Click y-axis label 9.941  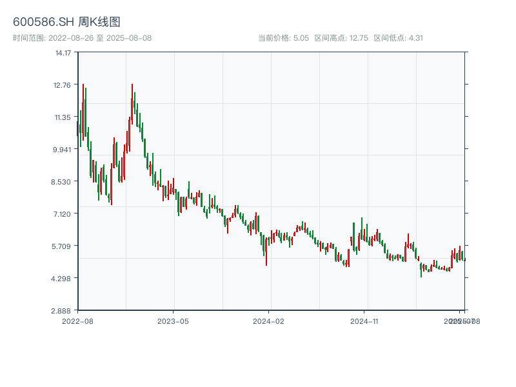[62, 150]
